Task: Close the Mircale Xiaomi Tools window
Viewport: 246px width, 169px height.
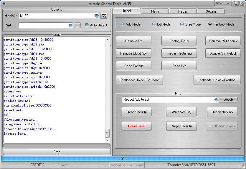Action: click(242, 4)
